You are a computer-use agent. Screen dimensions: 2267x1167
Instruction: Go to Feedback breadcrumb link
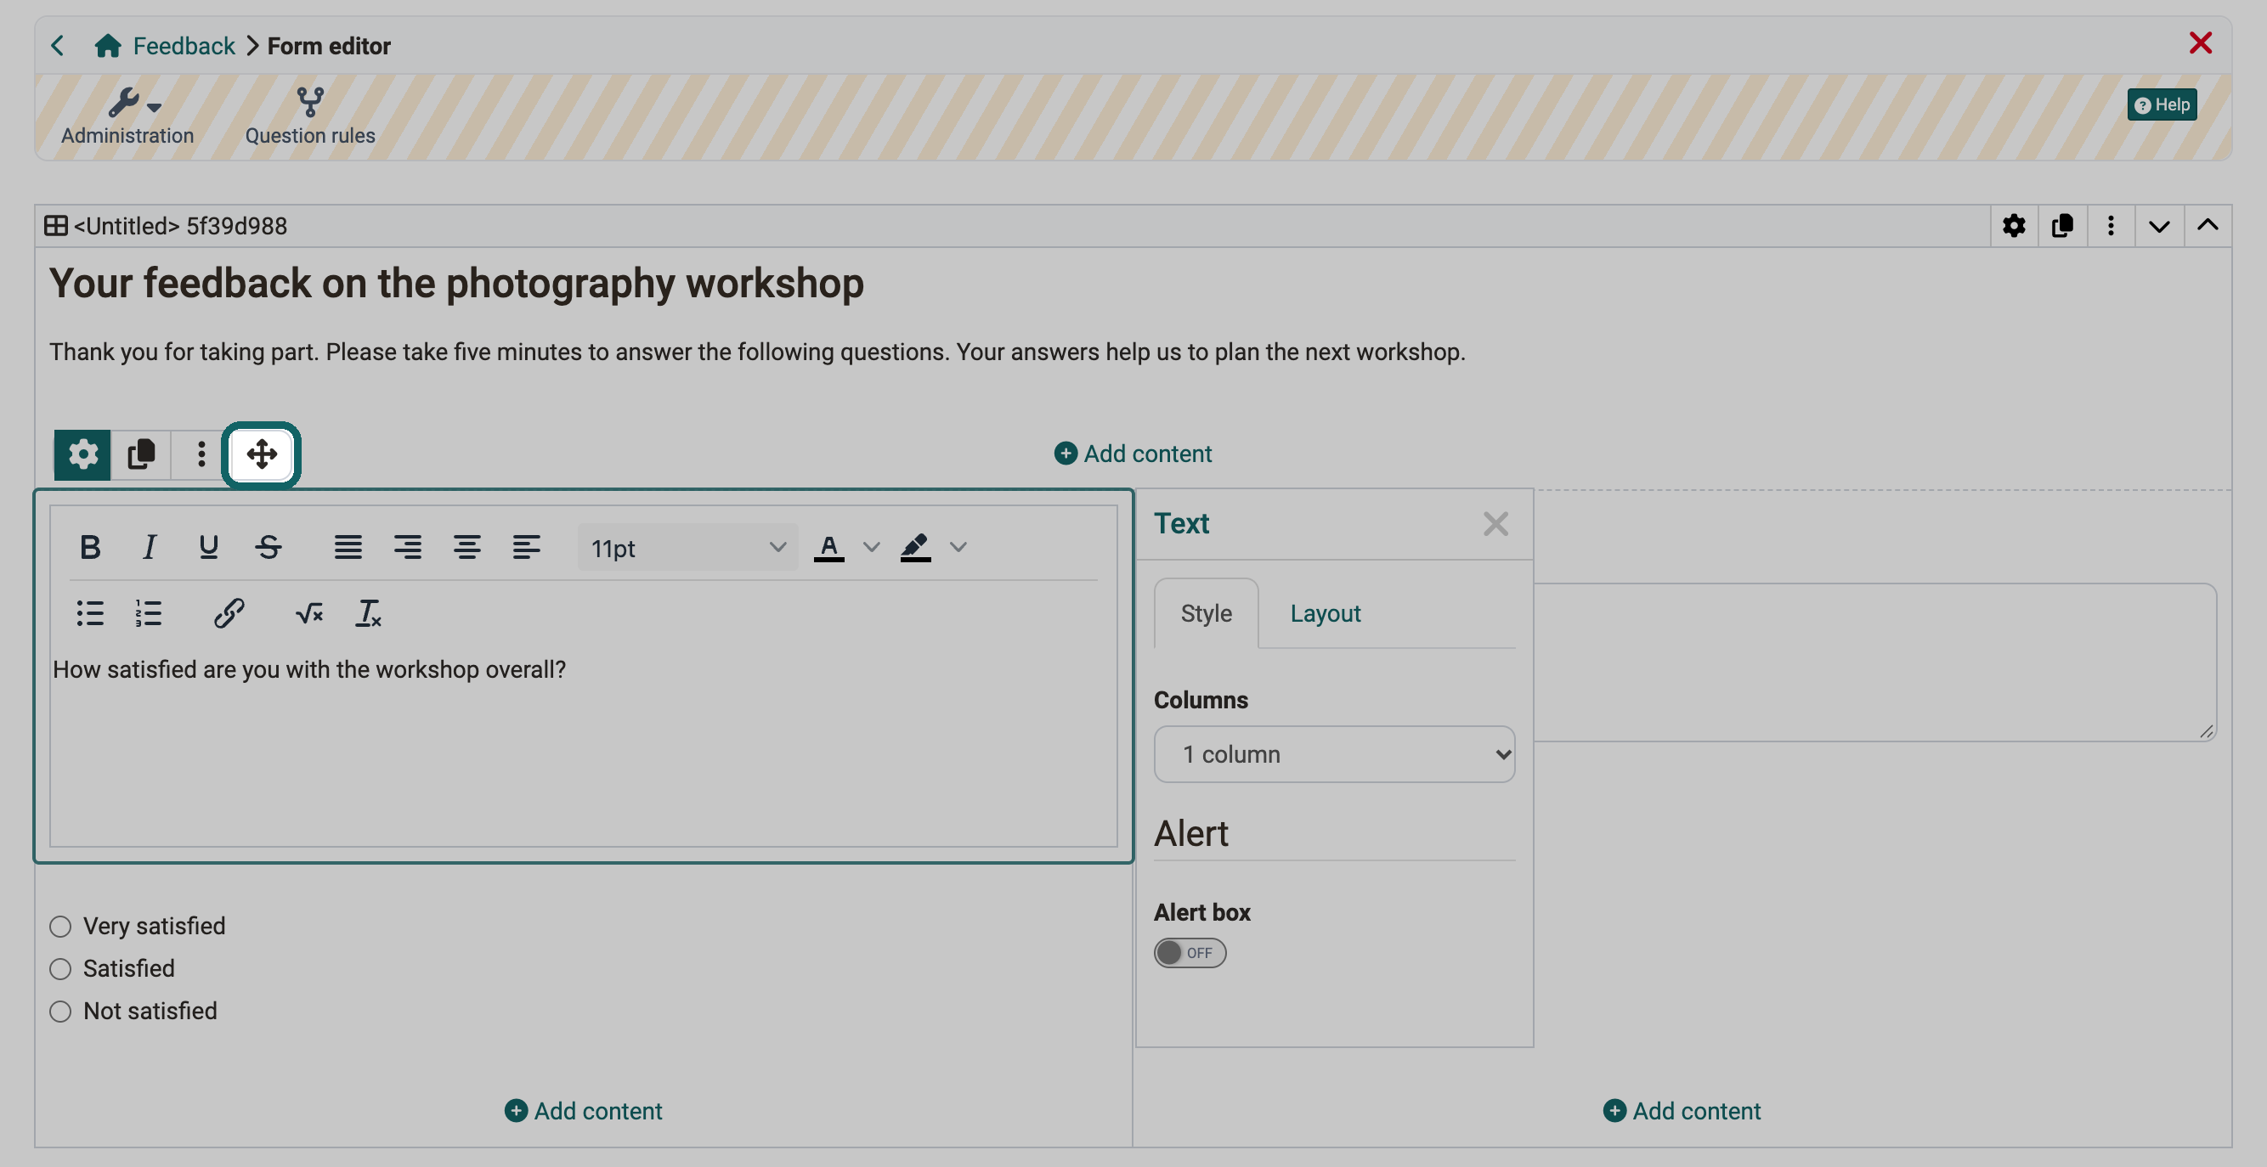click(x=183, y=46)
